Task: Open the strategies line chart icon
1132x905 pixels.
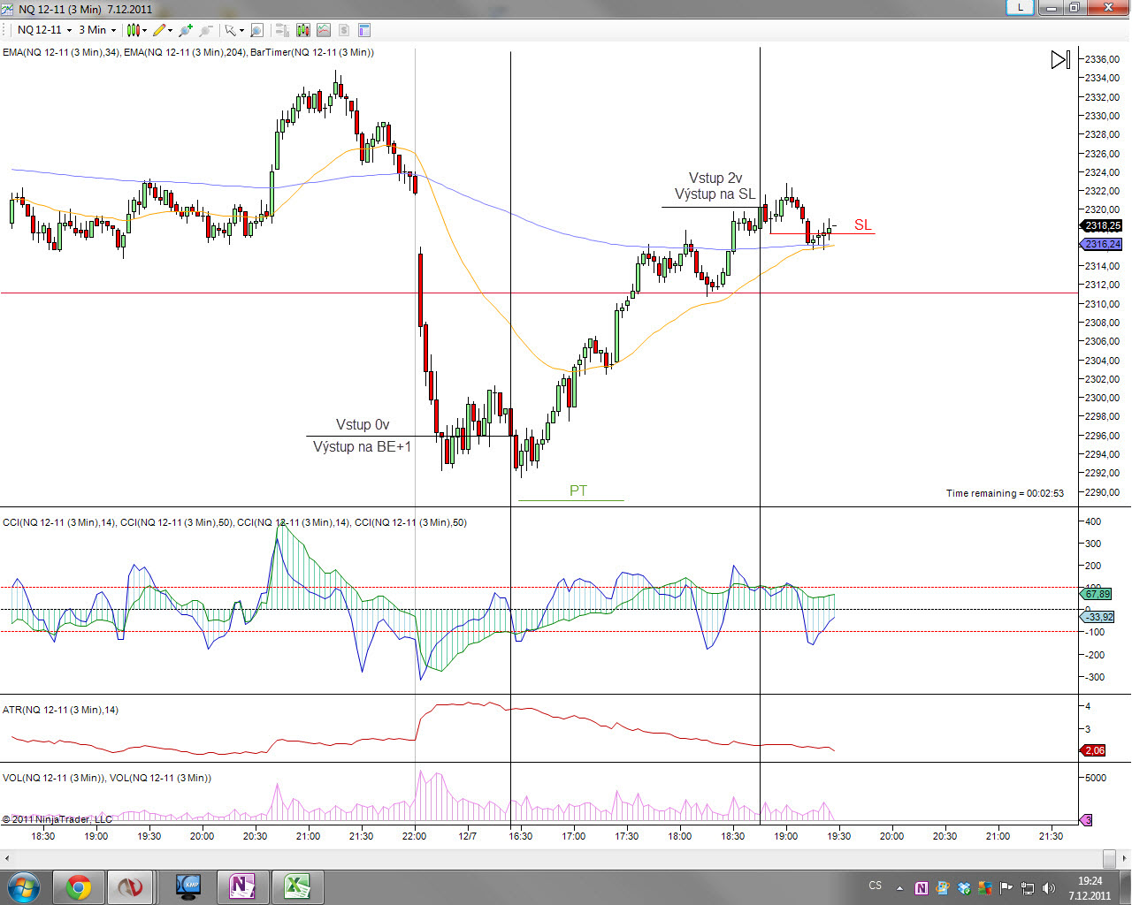Action: pyautogui.click(x=324, y=30)
